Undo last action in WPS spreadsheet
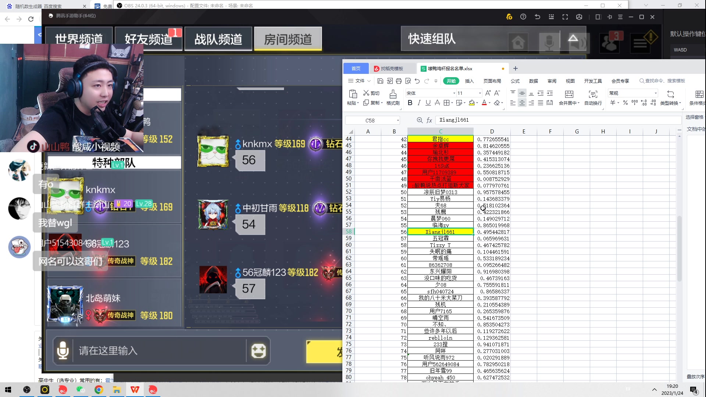Image resolution: width=706 pixels, height=397 pixels. pyautogui.click(x=417, y=81)
